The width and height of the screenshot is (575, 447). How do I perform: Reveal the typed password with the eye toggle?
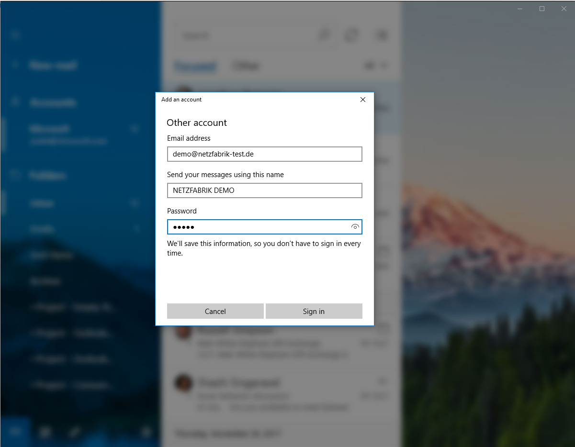point(355,227)
